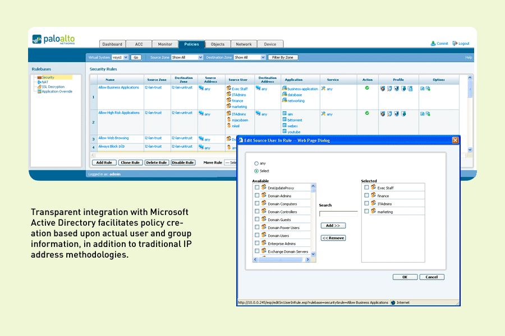Click the Search input field in dialog

(x=338, y=213)
